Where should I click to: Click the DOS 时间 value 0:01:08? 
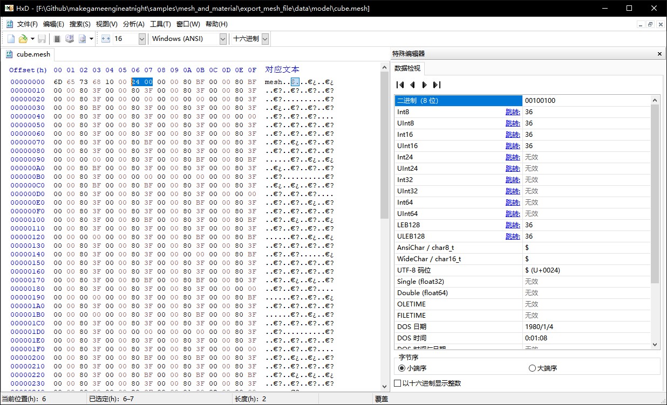coord(536,338)
